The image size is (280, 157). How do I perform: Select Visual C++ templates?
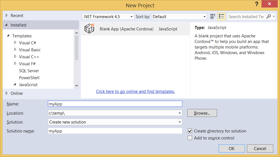tap(29, 57)
